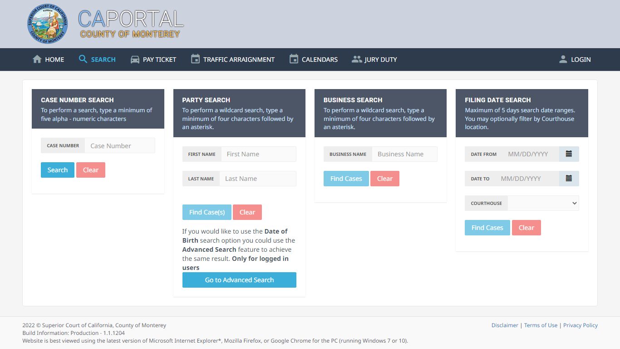Viewport: 620px width, 349px height.
Task: Open the JURY DUTY page
Action: click(x=374, y=60)
